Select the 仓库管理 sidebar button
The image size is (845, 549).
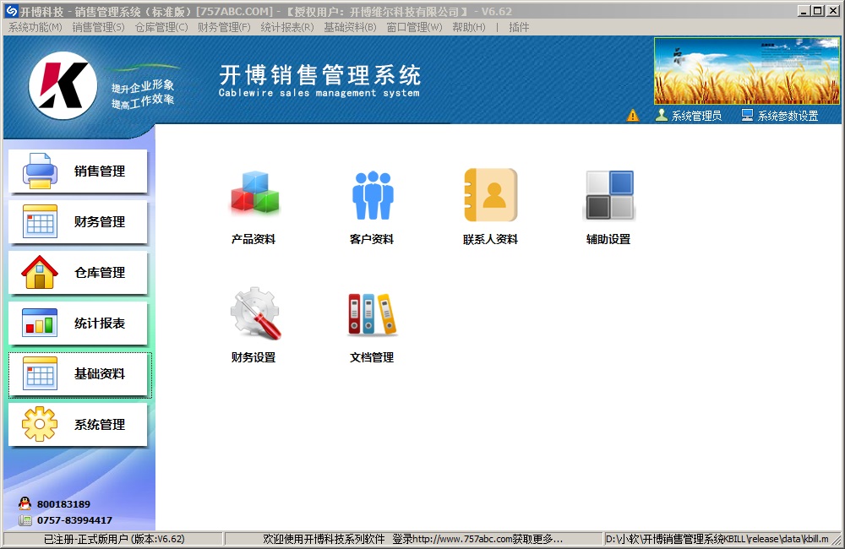click(x=78, y=273)
